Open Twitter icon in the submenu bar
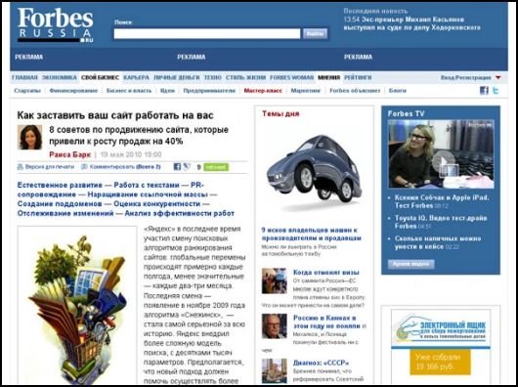 pos(496,91)
